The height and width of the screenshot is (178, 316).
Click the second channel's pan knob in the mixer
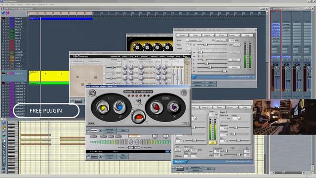[x=288, y=69]
